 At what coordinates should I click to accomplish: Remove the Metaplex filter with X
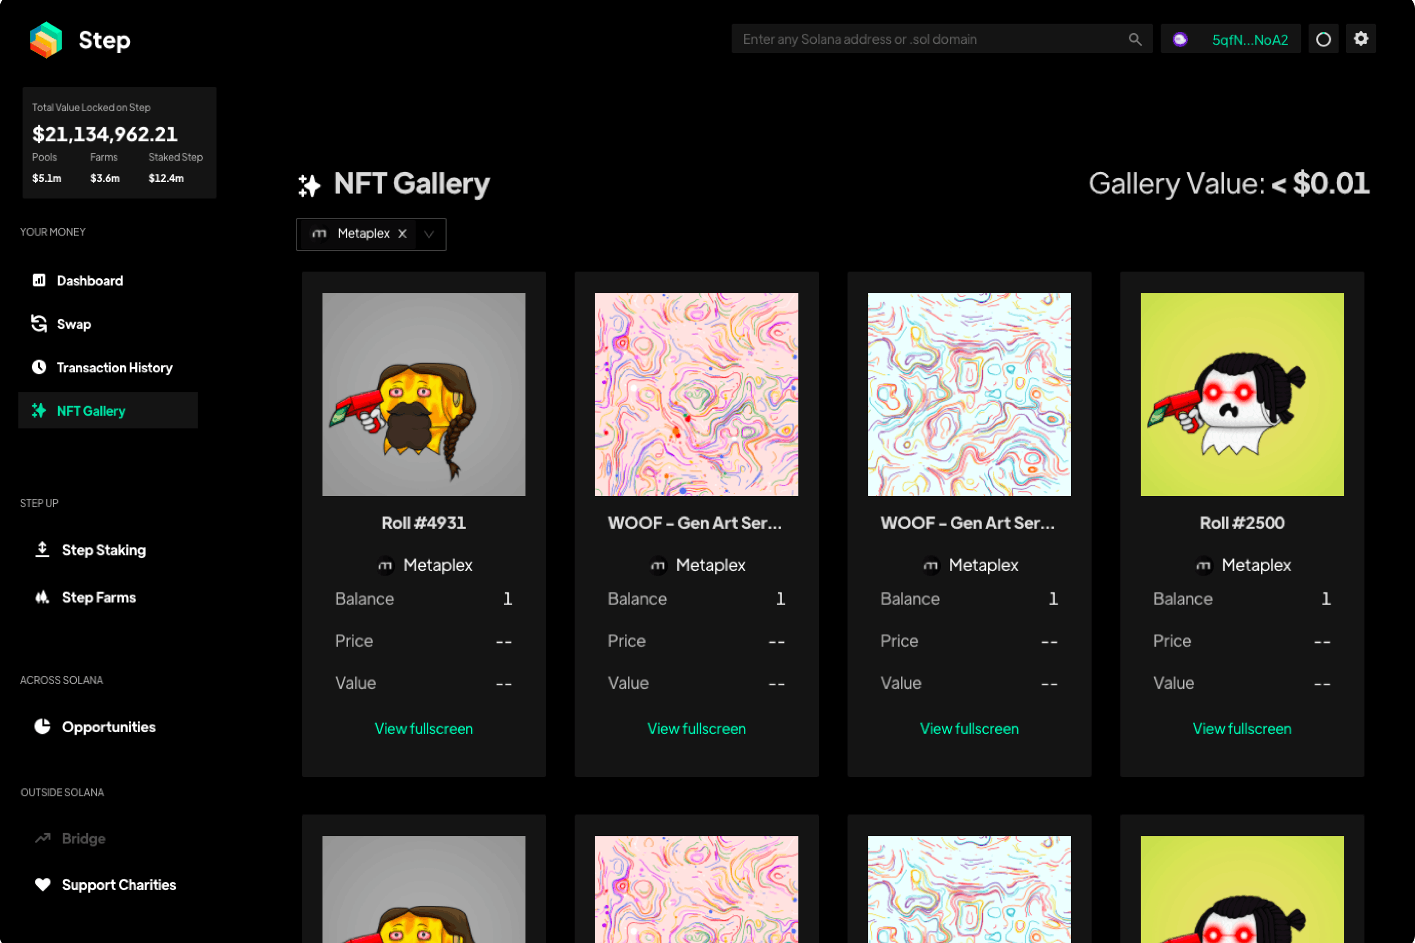402,233
